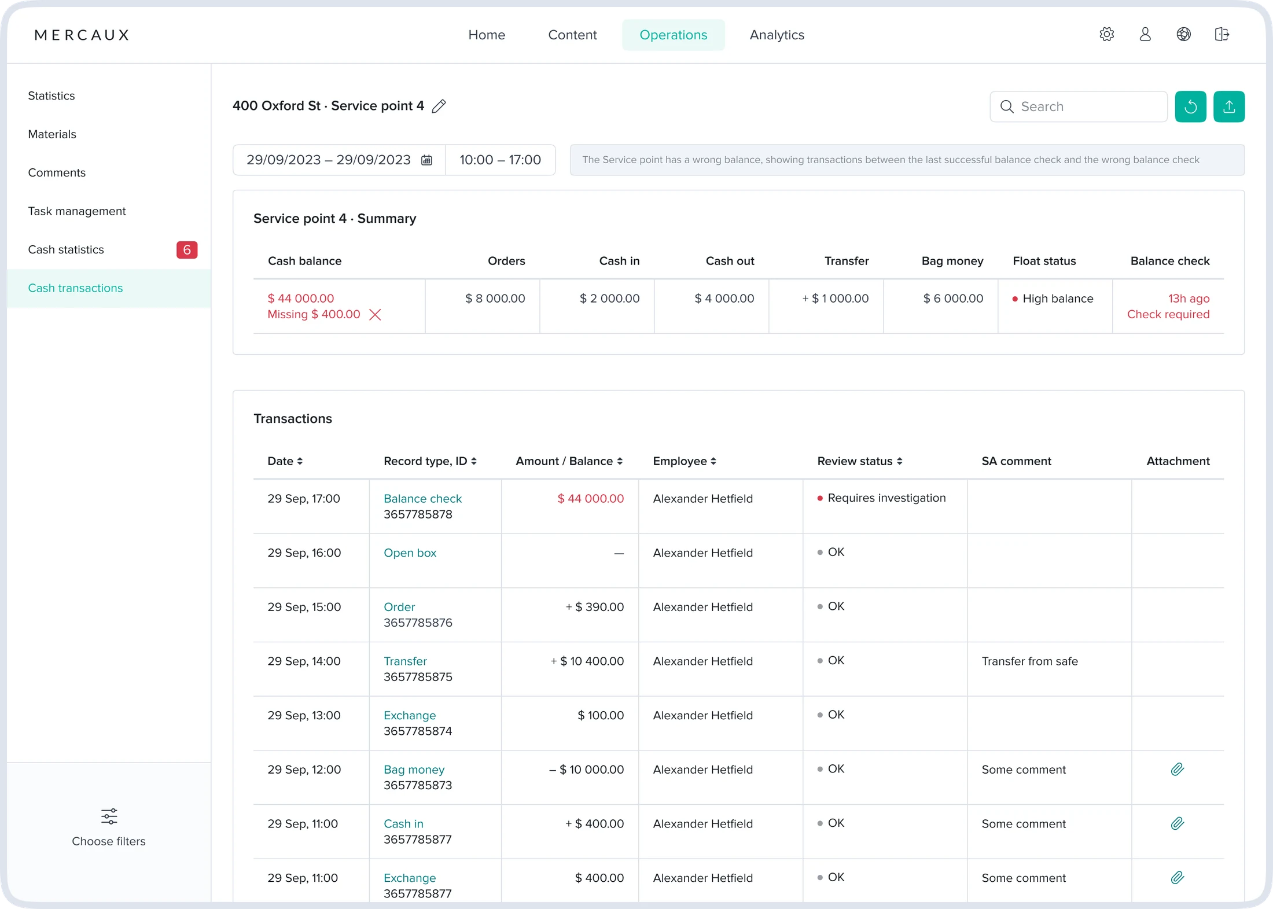Image resolution: width=1273 pixels, height=909 pixels.
Task: Open the 10:00 – 17:00 time range selector
Action: pyautogui.click(x=500, y=160)
